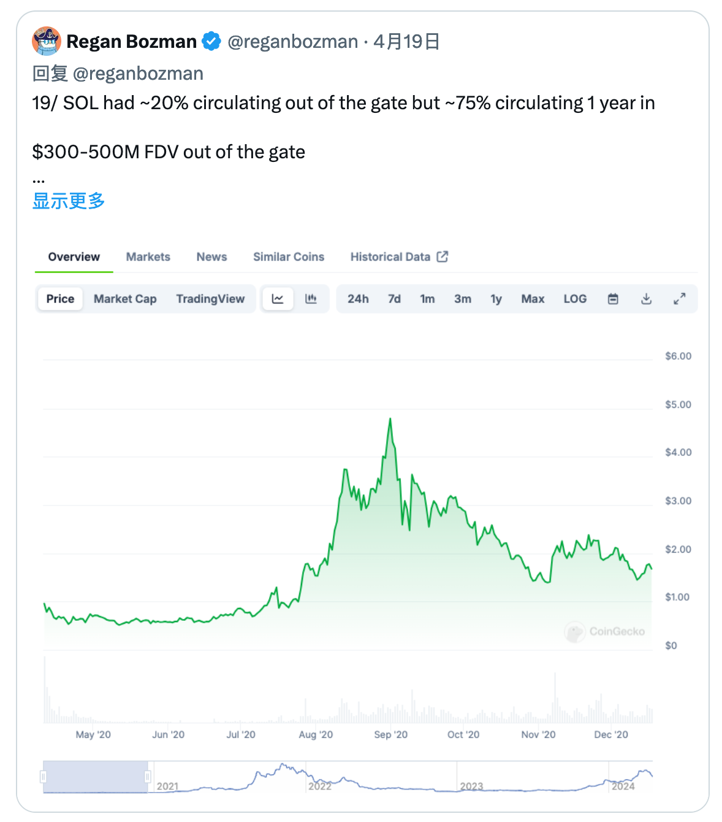The width and height of the screenshot is (722, 822).
Task: Toggle logarithmic scale with LOG
Action: (x=574, y=299)
